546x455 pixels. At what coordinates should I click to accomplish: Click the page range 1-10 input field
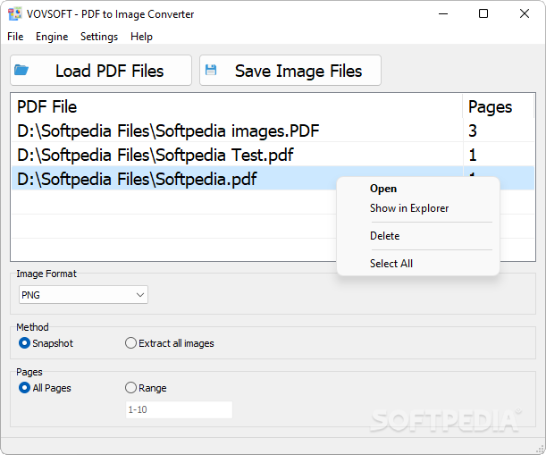[179, 409]
